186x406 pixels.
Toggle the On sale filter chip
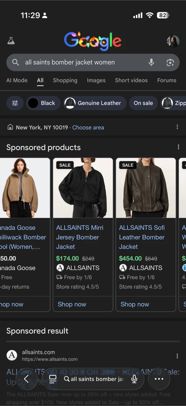(143, 103)
